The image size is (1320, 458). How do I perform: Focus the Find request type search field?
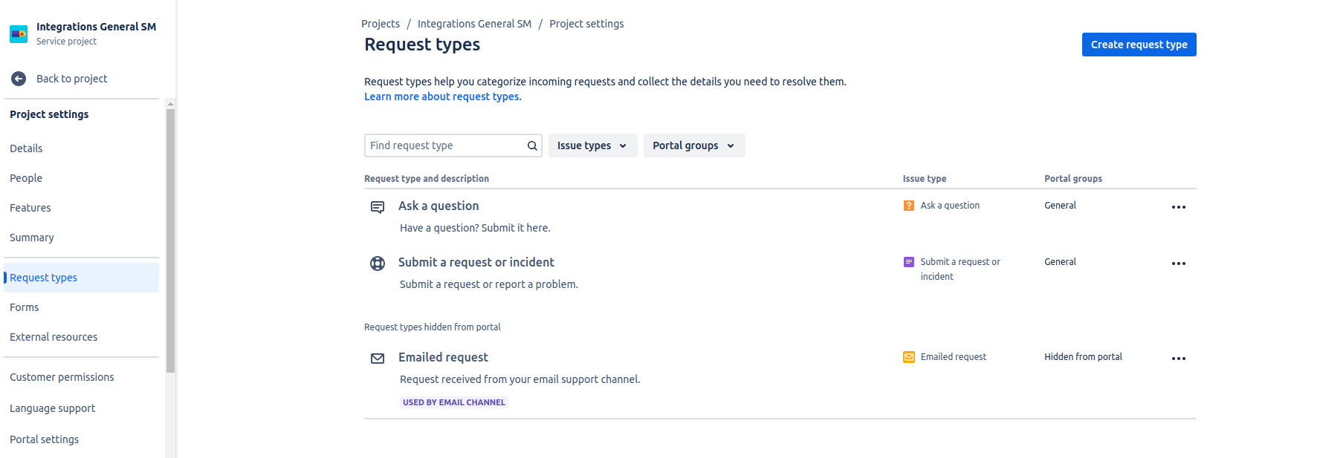444,145
